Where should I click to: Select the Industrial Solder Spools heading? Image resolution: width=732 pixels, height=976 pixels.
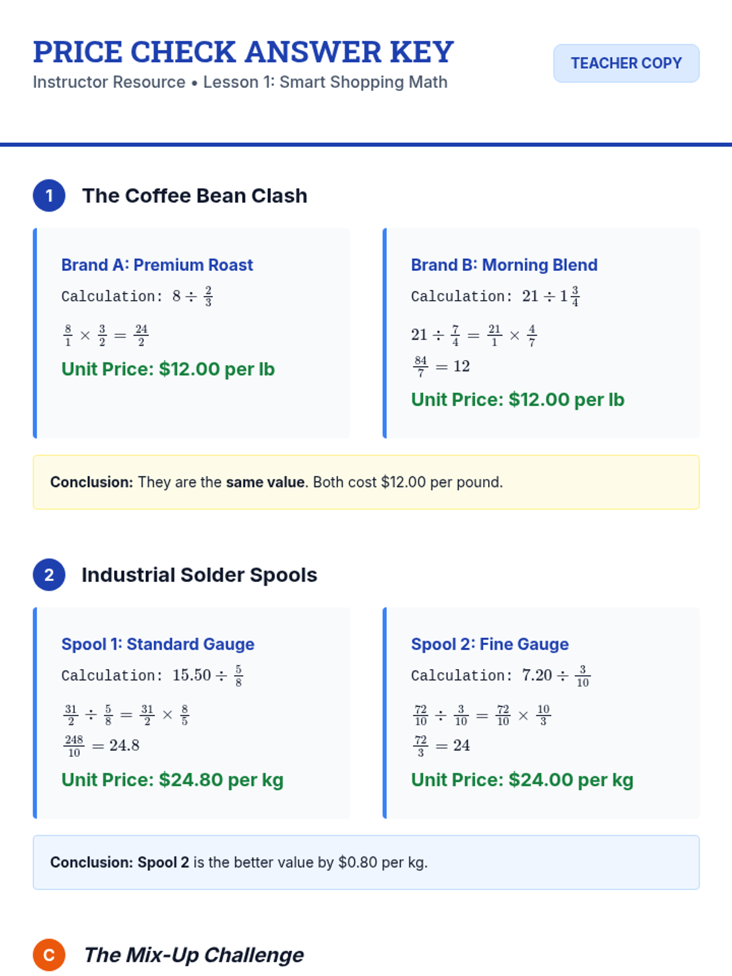199,575
